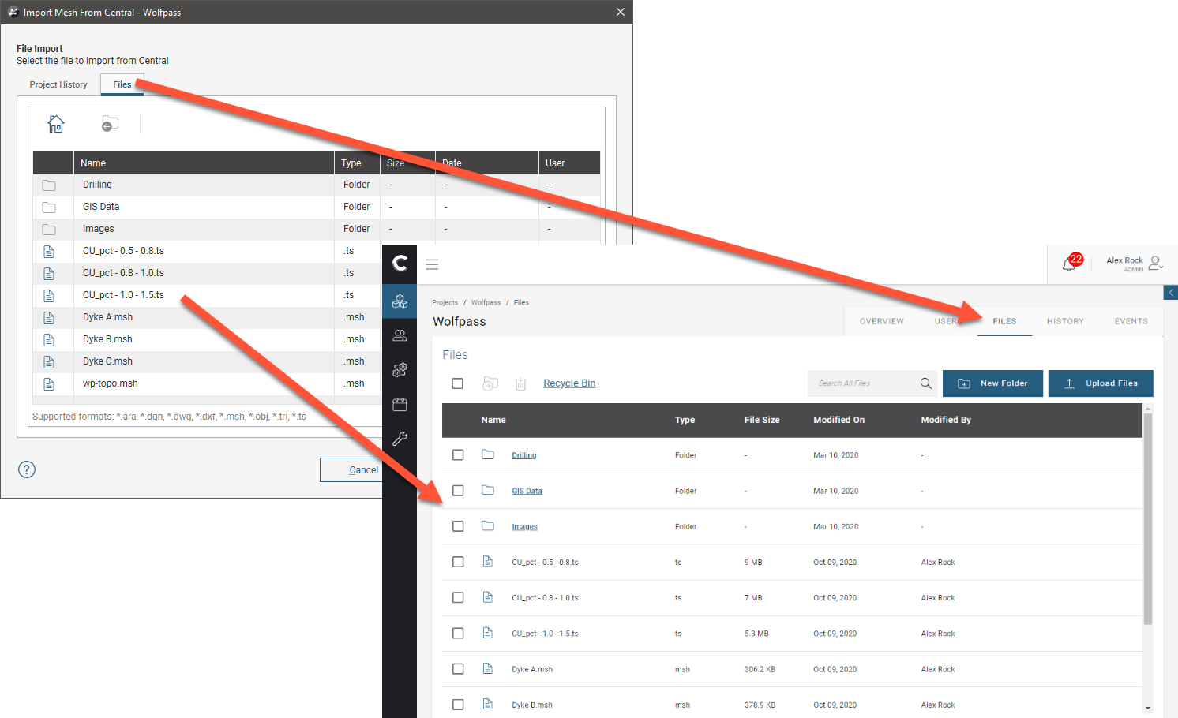1178x718 pixels.
Task: Open the hamburger menu in Central
Action: pos(432,264)
